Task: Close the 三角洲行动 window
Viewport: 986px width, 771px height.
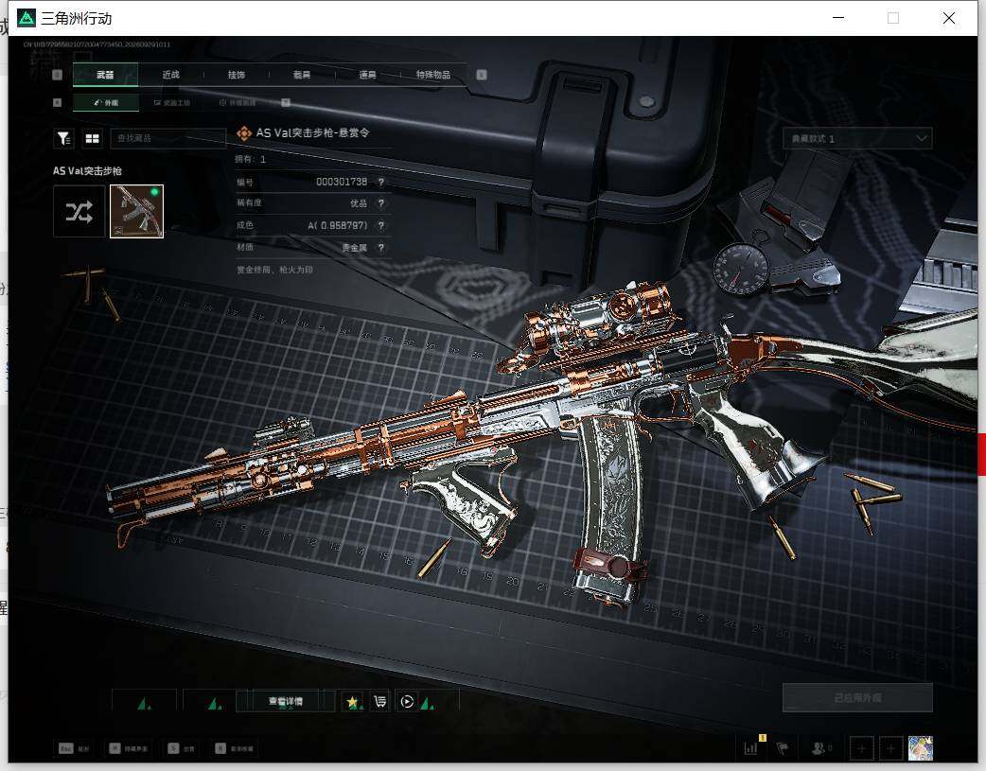Action: (x=949, y=18)
